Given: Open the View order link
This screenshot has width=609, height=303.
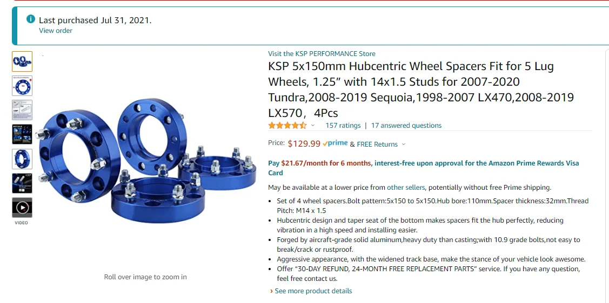Looking at the screenshot, I should click(56, 31).
